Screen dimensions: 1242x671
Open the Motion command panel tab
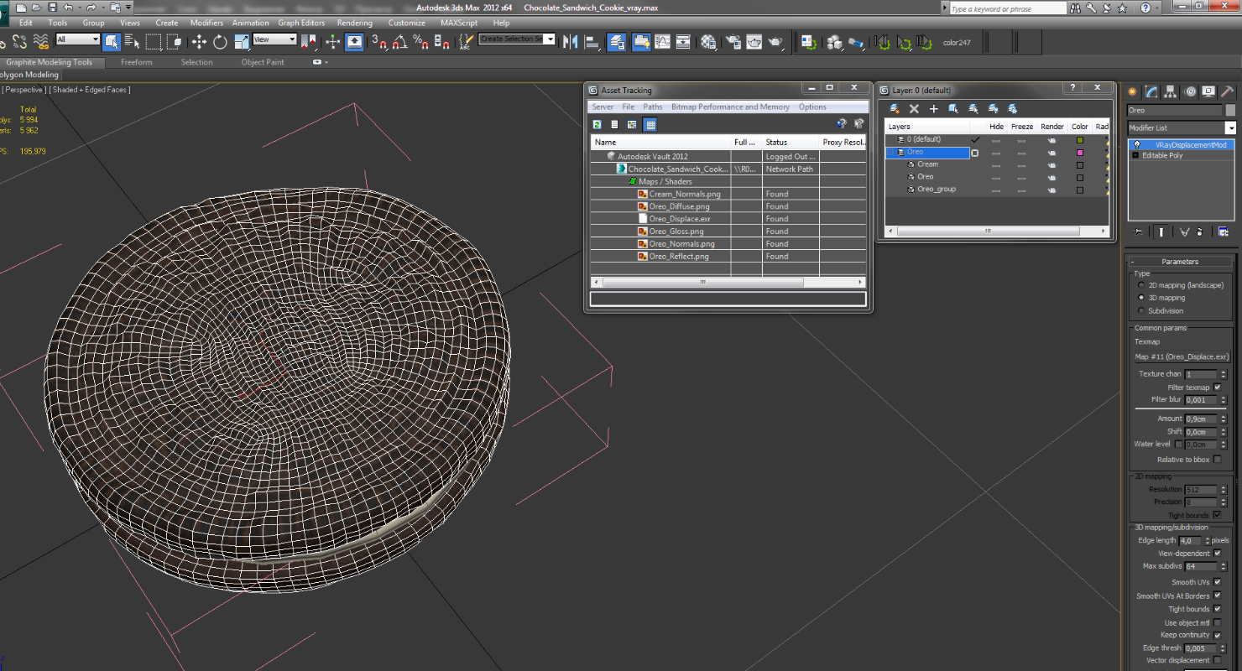click(x=1190, y=91)
